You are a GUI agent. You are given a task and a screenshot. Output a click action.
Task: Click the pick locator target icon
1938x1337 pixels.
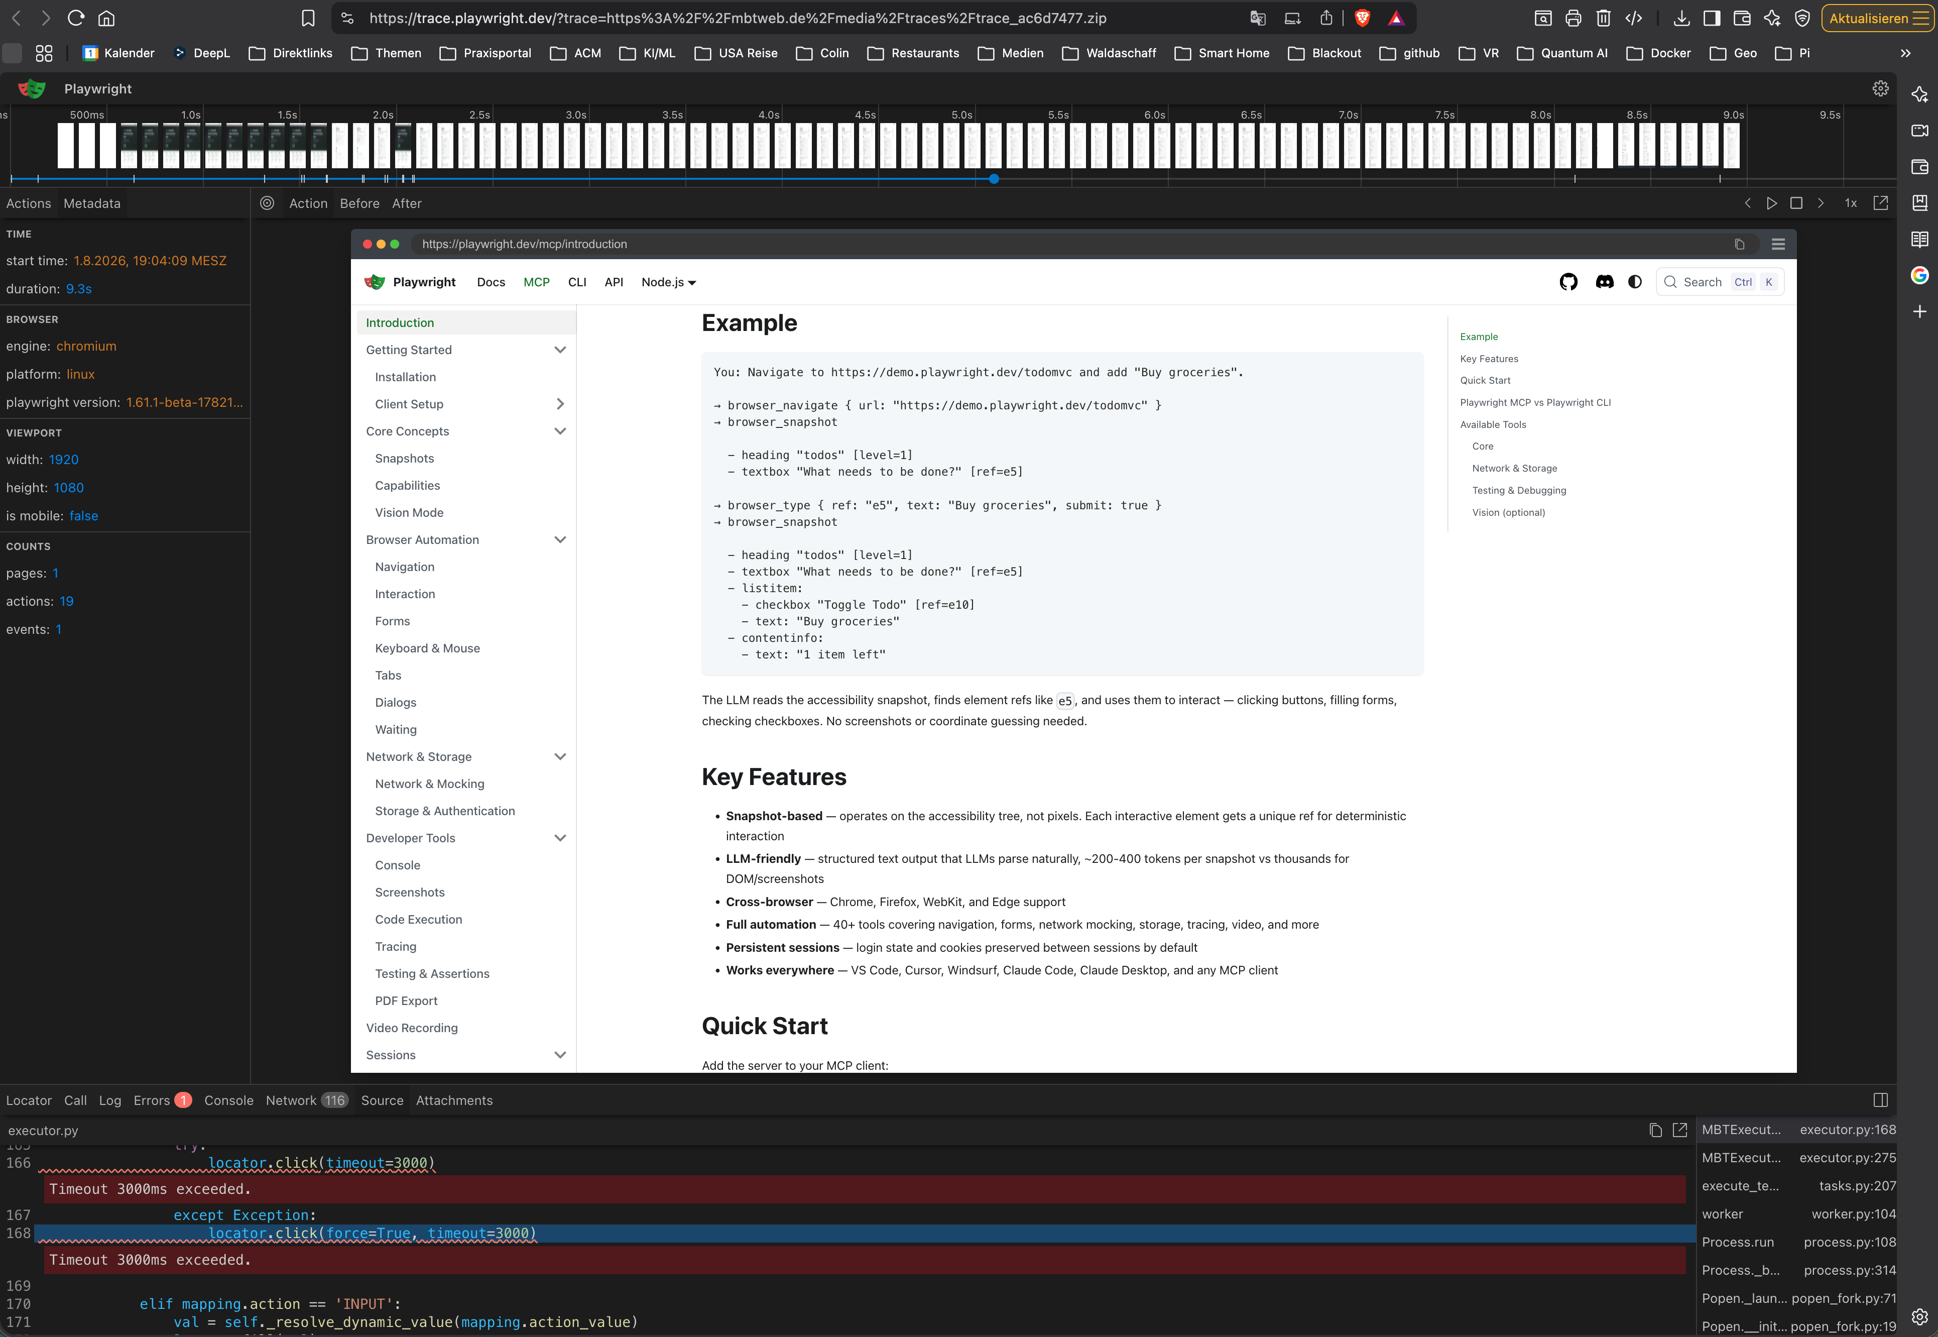coord(267,203)
